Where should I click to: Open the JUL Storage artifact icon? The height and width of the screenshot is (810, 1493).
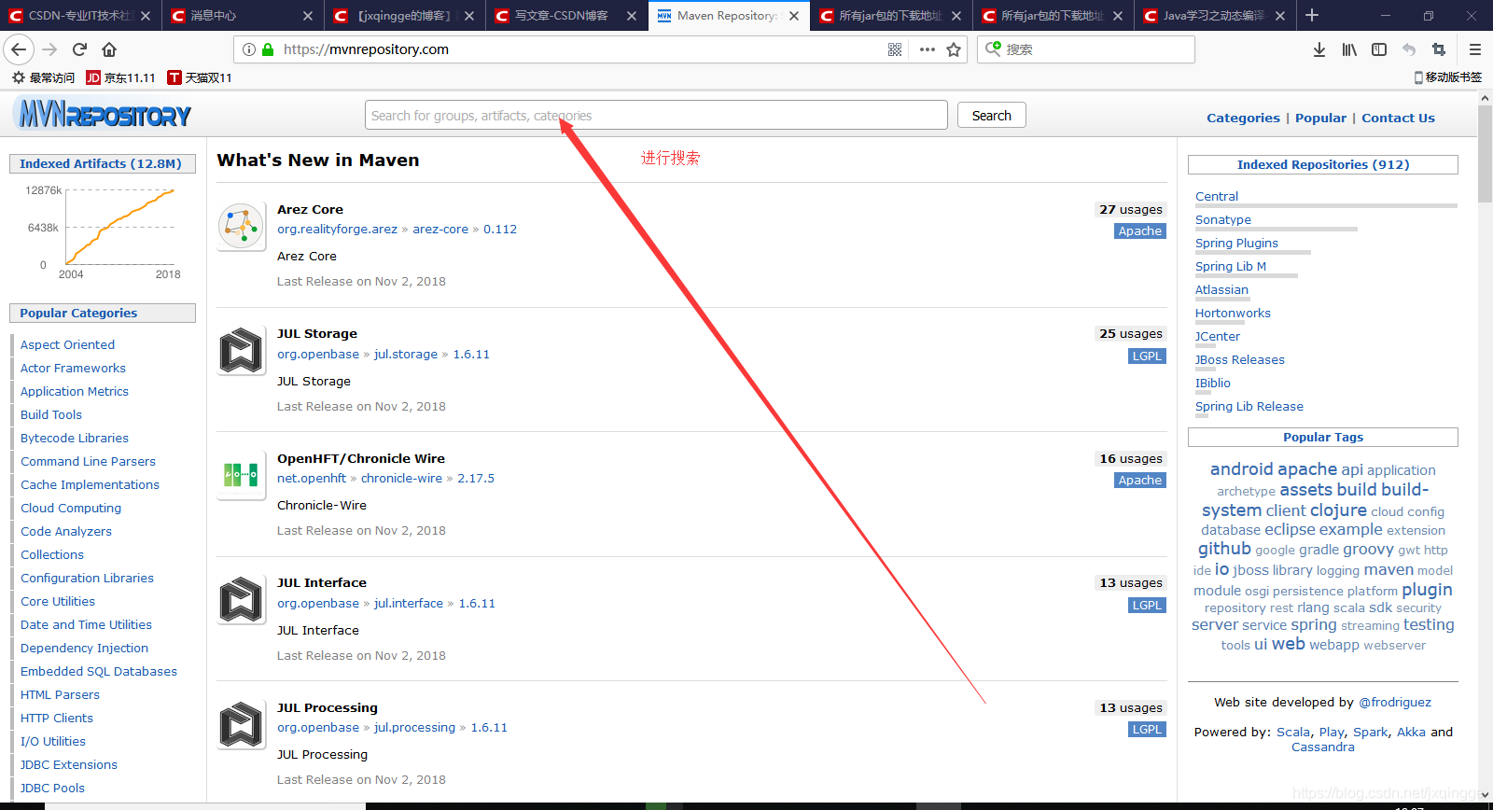point(242,351)
